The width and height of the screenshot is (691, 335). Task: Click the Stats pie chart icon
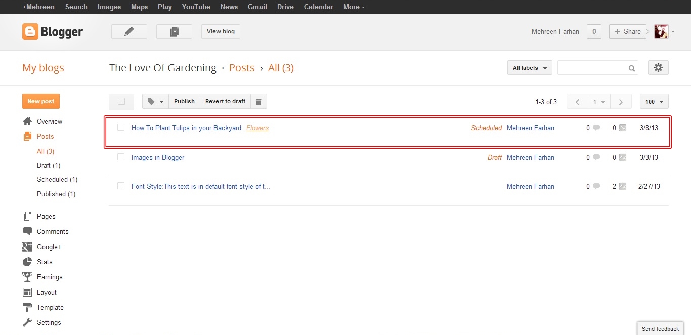[x=27, y=262]
